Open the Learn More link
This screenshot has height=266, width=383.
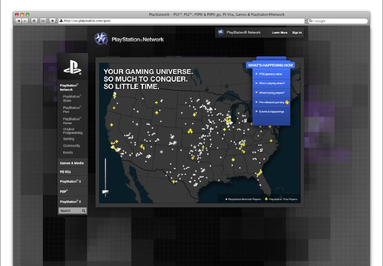pos(280,33)
